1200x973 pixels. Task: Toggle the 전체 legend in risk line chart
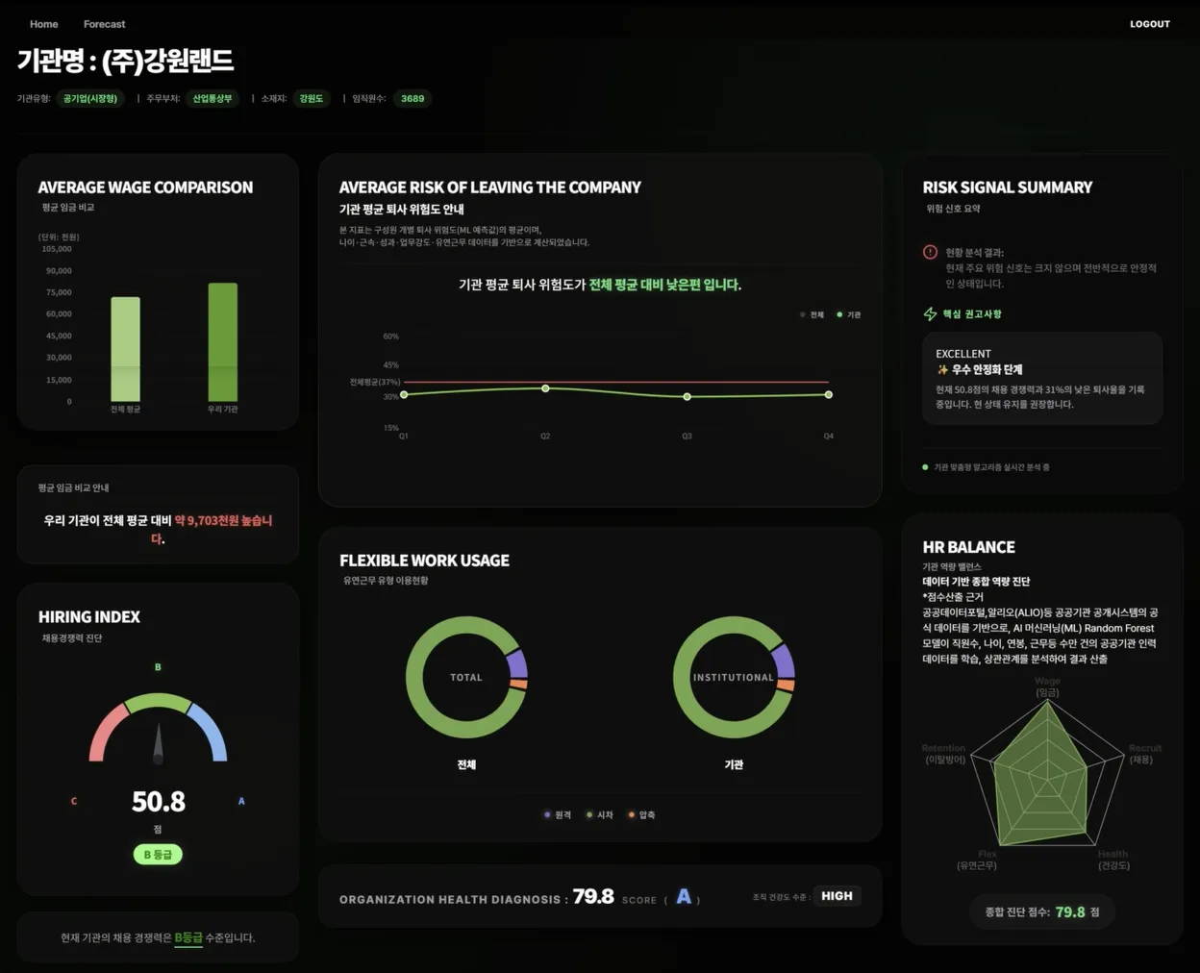click(x=812, y=314)
